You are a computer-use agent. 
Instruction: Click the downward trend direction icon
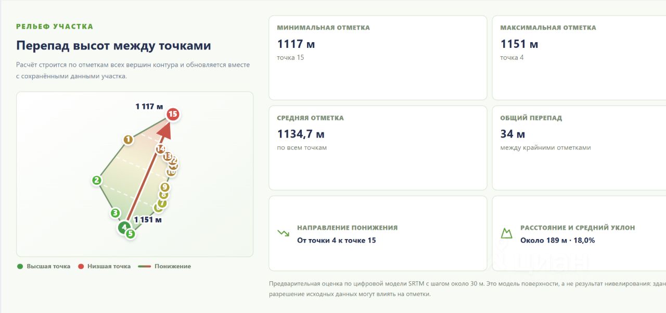(x=284, y=233)
